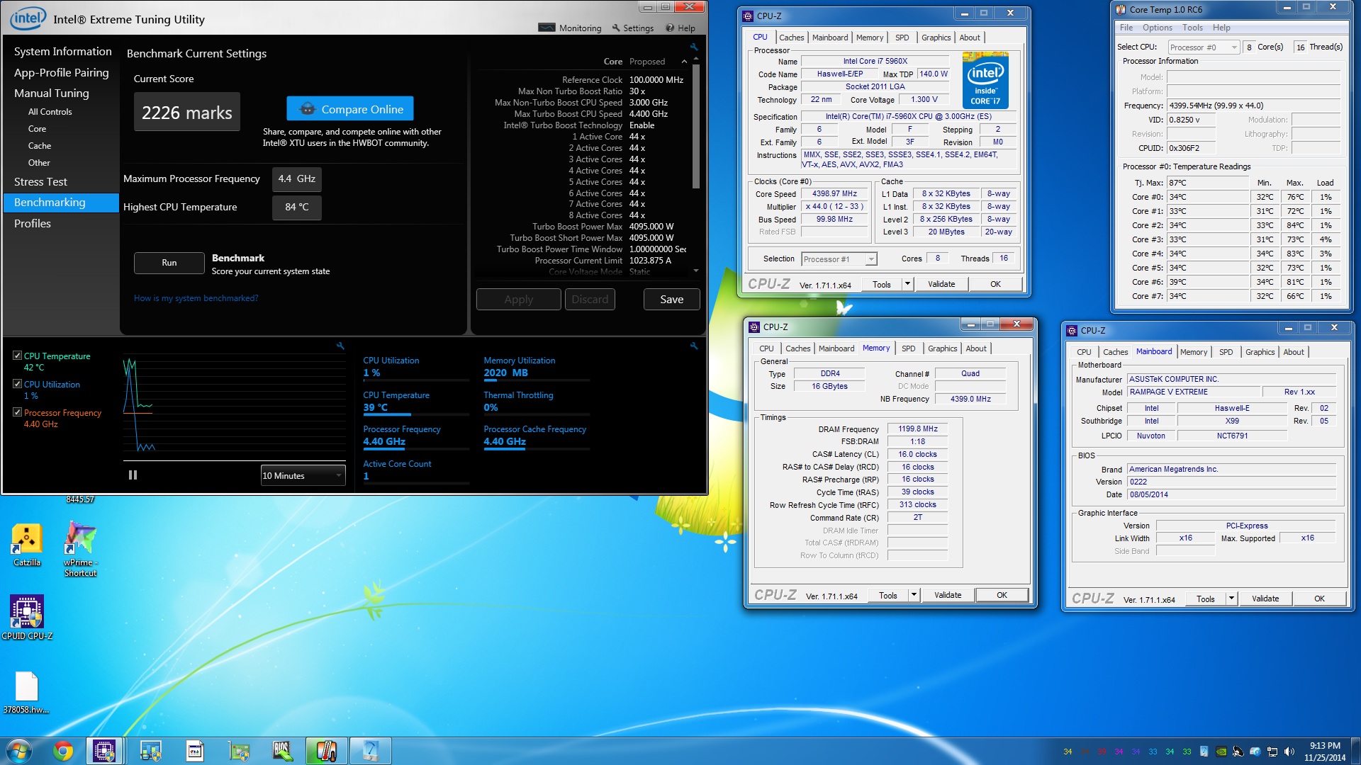This screenshot has height=765, width=1361.
Task: Open XTU Help from the question-mark icon
Action: pos(680,28)
